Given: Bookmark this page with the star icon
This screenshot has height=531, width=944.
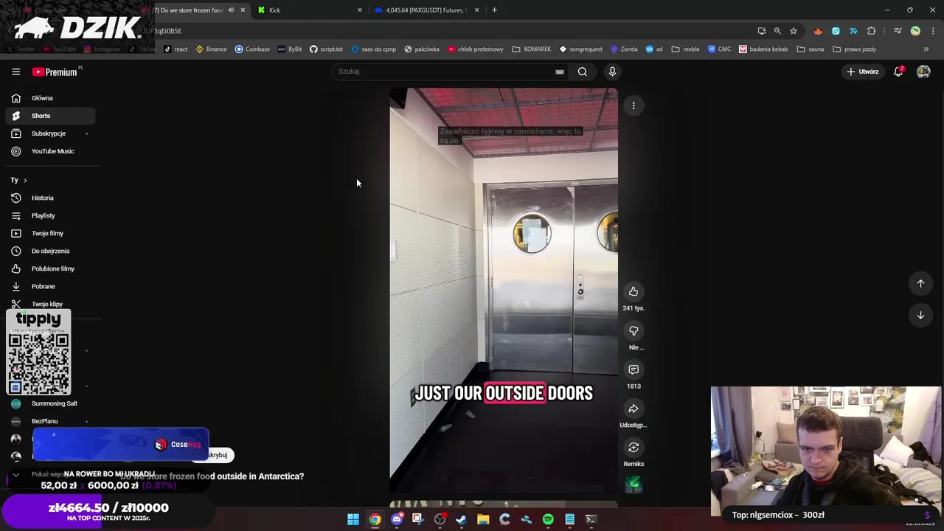Looking at the screenshot, I should point(794,31).
